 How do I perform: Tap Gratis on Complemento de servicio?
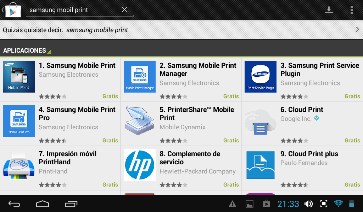point(231,184)
